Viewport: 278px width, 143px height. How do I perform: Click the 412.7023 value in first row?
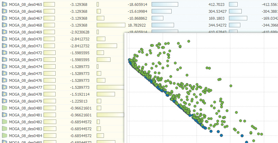tap(217, 4)
